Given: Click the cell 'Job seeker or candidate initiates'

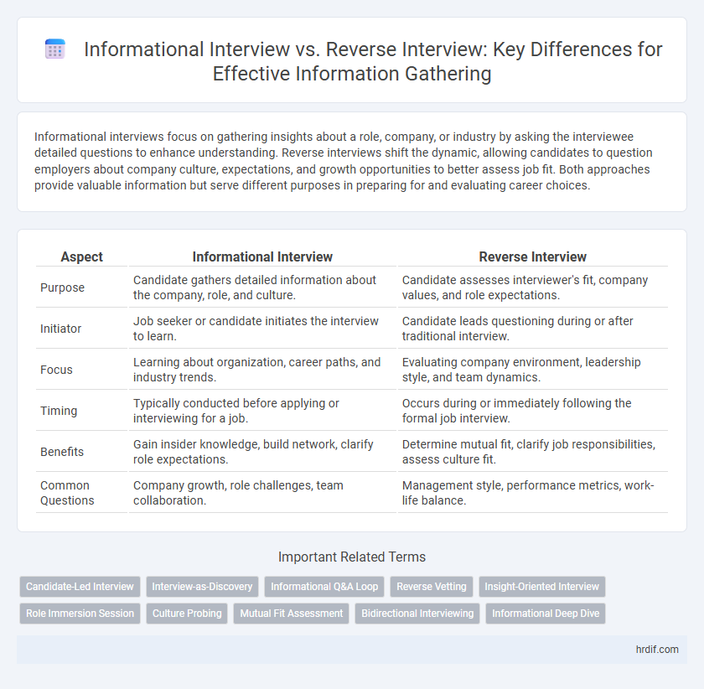Looking at the screenshot, I should 262,329.
